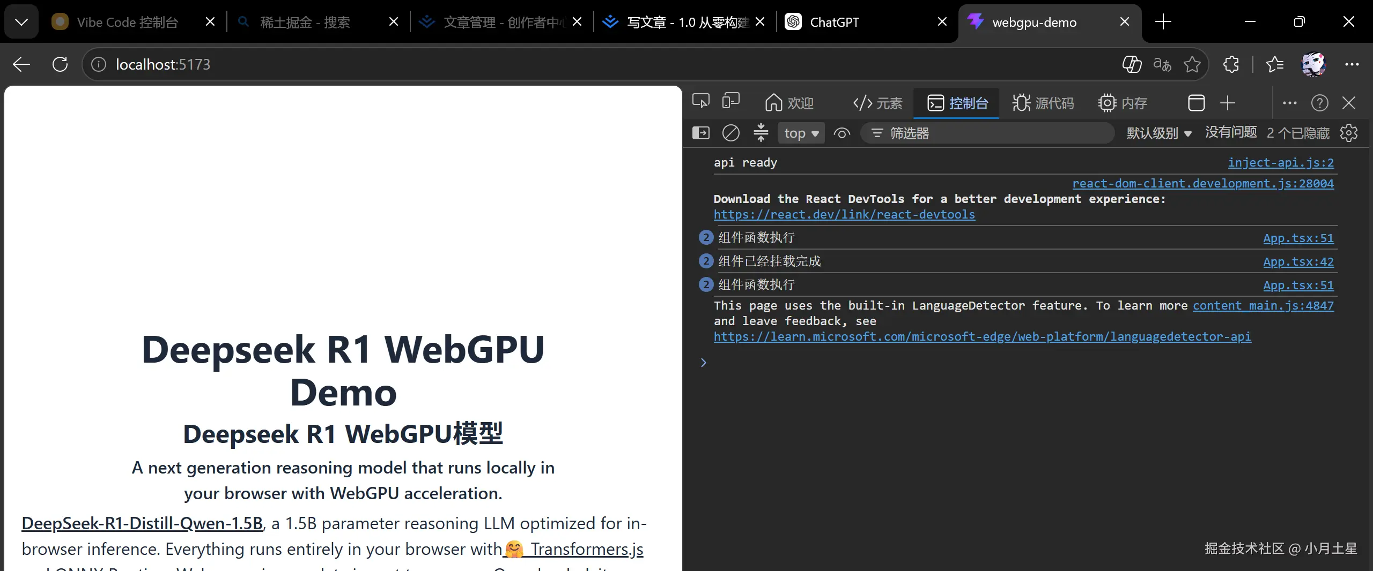Viewport: 1373px width, 571px height.
Task: Click the 2 个已隐藏 hidden messages label
Action: 1298,133
